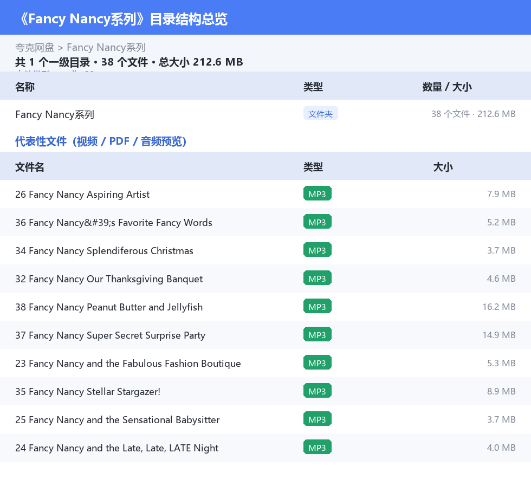Select the 14.9 MB size value
This screenshot has height=479, width=531.
[x=499, y=335]
